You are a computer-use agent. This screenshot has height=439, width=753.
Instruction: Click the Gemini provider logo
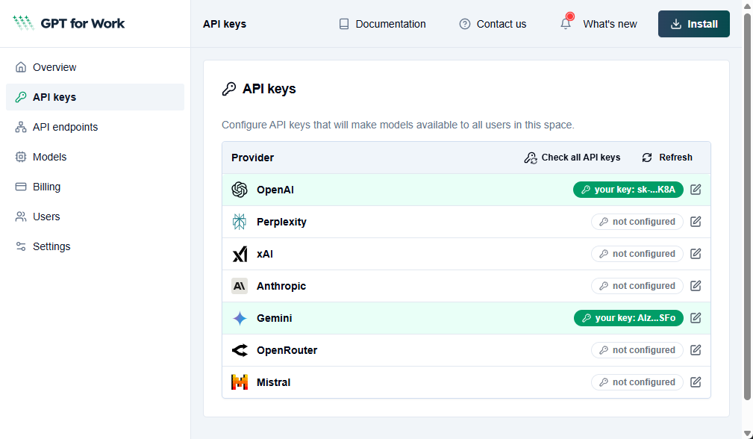[x=239, y=317]
